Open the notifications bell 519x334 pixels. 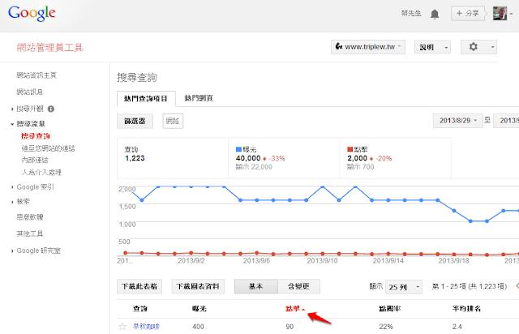point(435,14)
